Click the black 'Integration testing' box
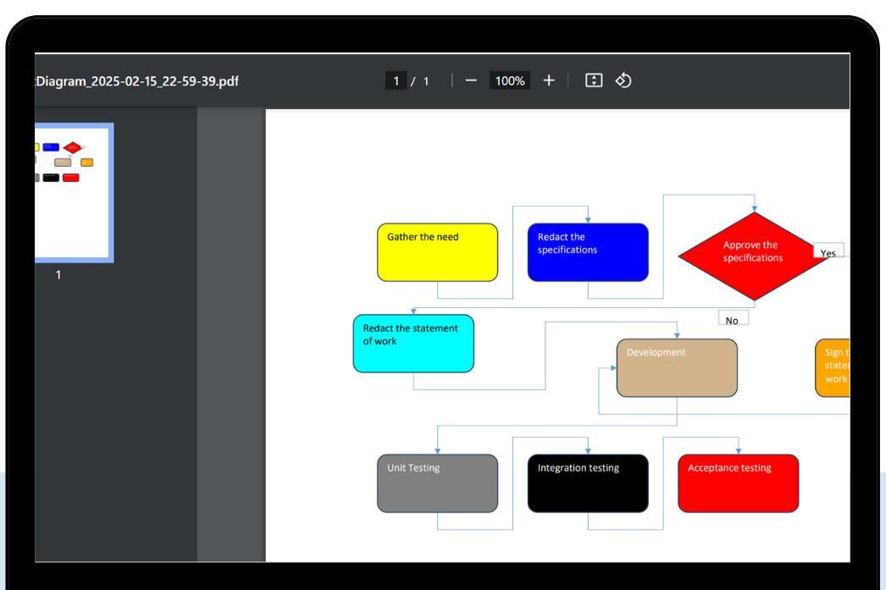The width and height of the screenshot is (886, 590). coord(588,482)
